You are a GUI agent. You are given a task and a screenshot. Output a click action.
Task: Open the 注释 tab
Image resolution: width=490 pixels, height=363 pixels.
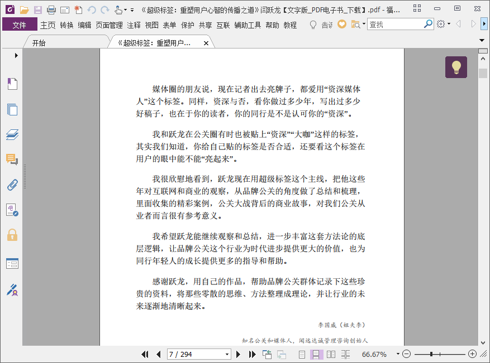point(134,25)
